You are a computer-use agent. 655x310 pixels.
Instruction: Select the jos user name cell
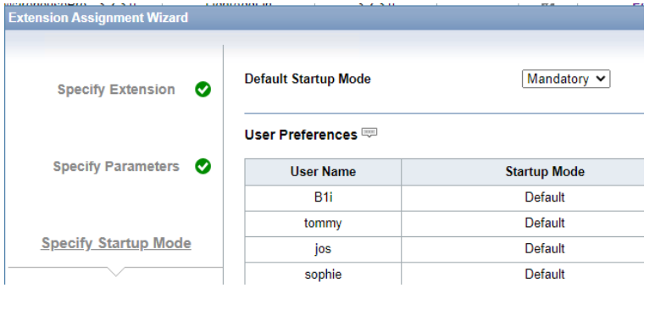323,249
